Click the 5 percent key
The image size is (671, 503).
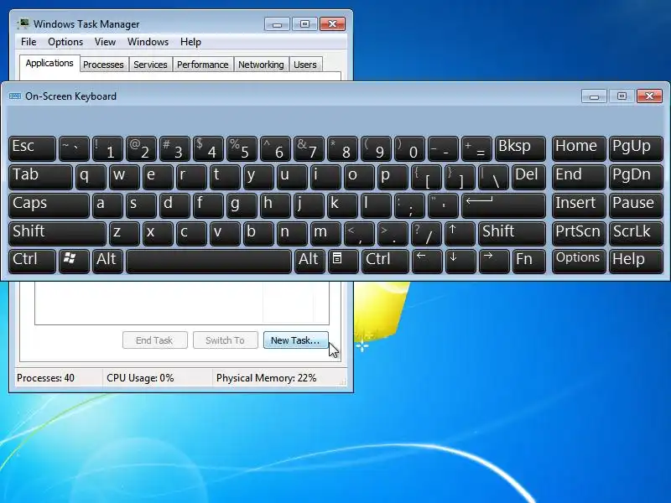pyautogui.click(x=242, y=148)
